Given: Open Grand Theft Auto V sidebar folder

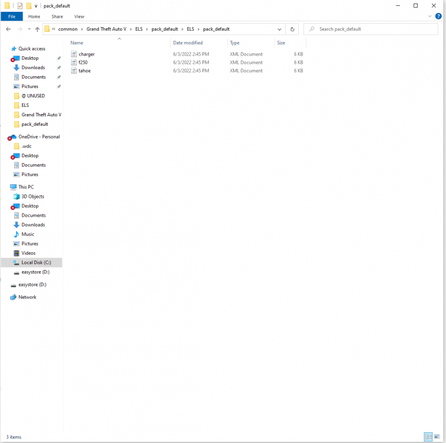Looking at the screenshot, I should click(41, 115).
